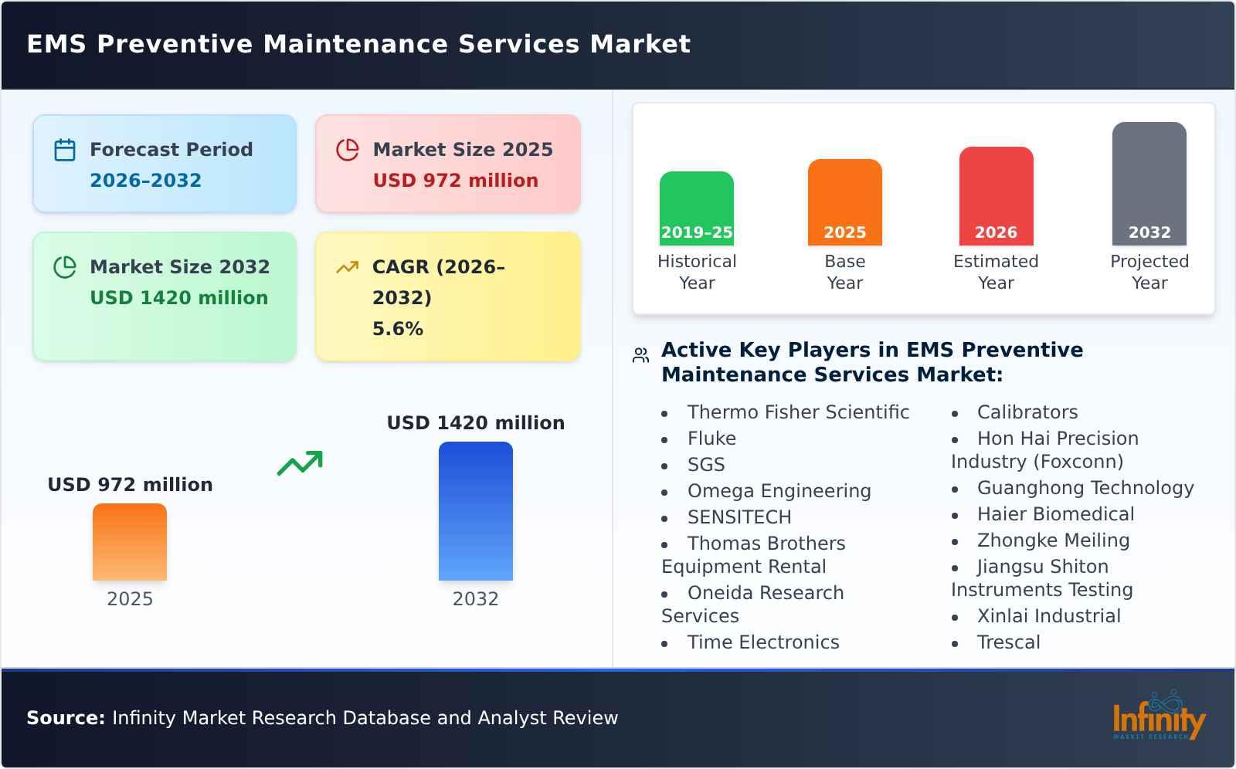Select the orange USD 972 million bar
The width and height of the screenshot is (1236, 769).
coord(130,542)
